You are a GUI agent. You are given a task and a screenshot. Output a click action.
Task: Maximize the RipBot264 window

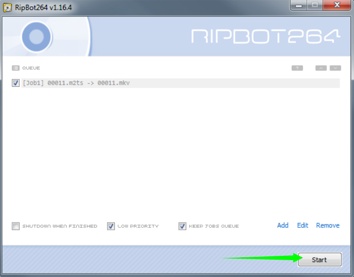[315, 5]
